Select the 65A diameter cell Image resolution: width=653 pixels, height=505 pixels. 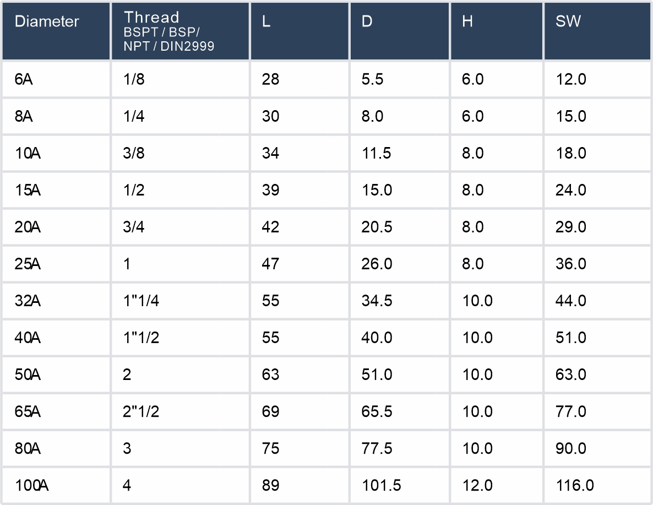tap(28, 411)
